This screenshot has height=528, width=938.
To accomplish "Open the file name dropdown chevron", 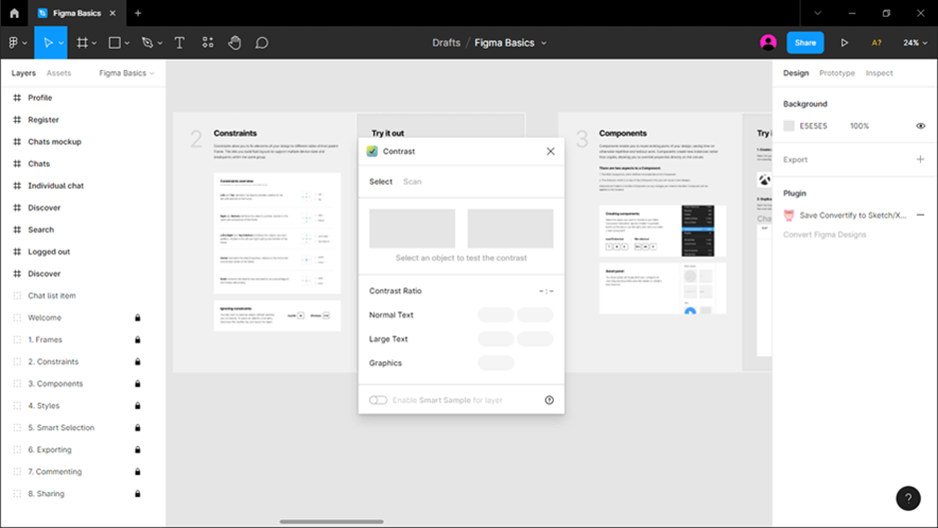I will click(544, 43).
